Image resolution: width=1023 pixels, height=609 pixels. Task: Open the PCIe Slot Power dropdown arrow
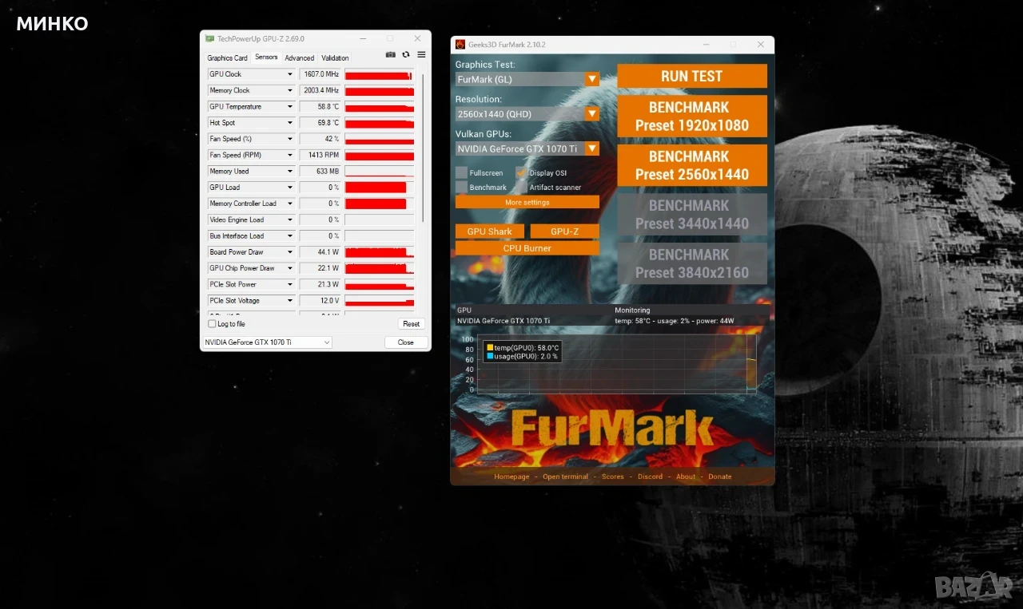point(290,284)
